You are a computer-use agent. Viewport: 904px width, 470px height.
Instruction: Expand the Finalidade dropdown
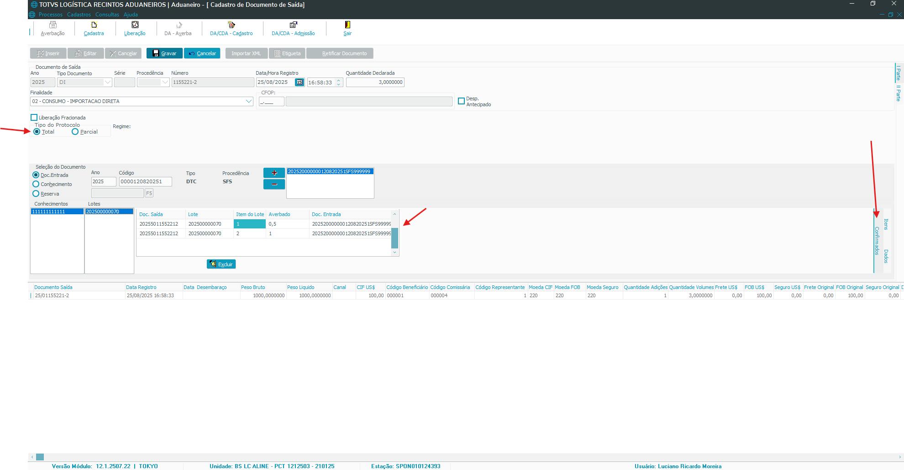[x=249, y=101]
